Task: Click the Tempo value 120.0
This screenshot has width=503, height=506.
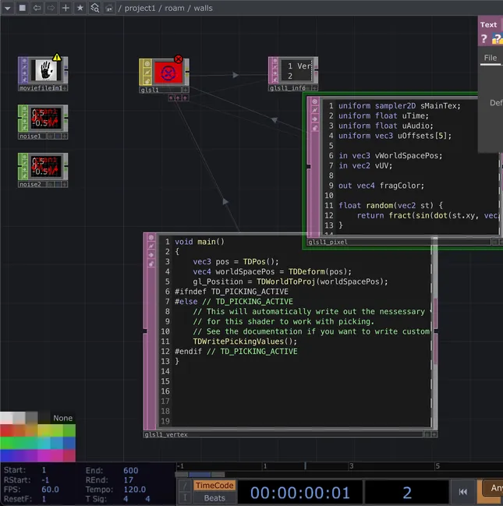Action: [x=135, y=490]
